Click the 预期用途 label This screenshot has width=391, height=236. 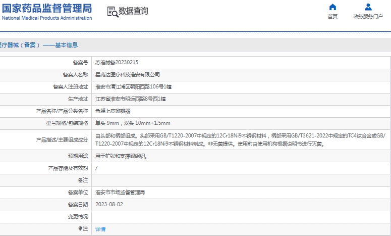(78, 156)
